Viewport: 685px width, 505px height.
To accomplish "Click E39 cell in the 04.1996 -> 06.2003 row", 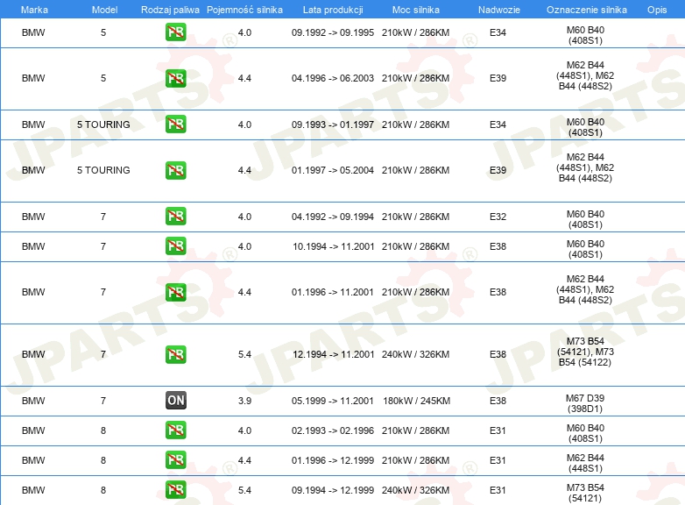I will coord(498,78).
